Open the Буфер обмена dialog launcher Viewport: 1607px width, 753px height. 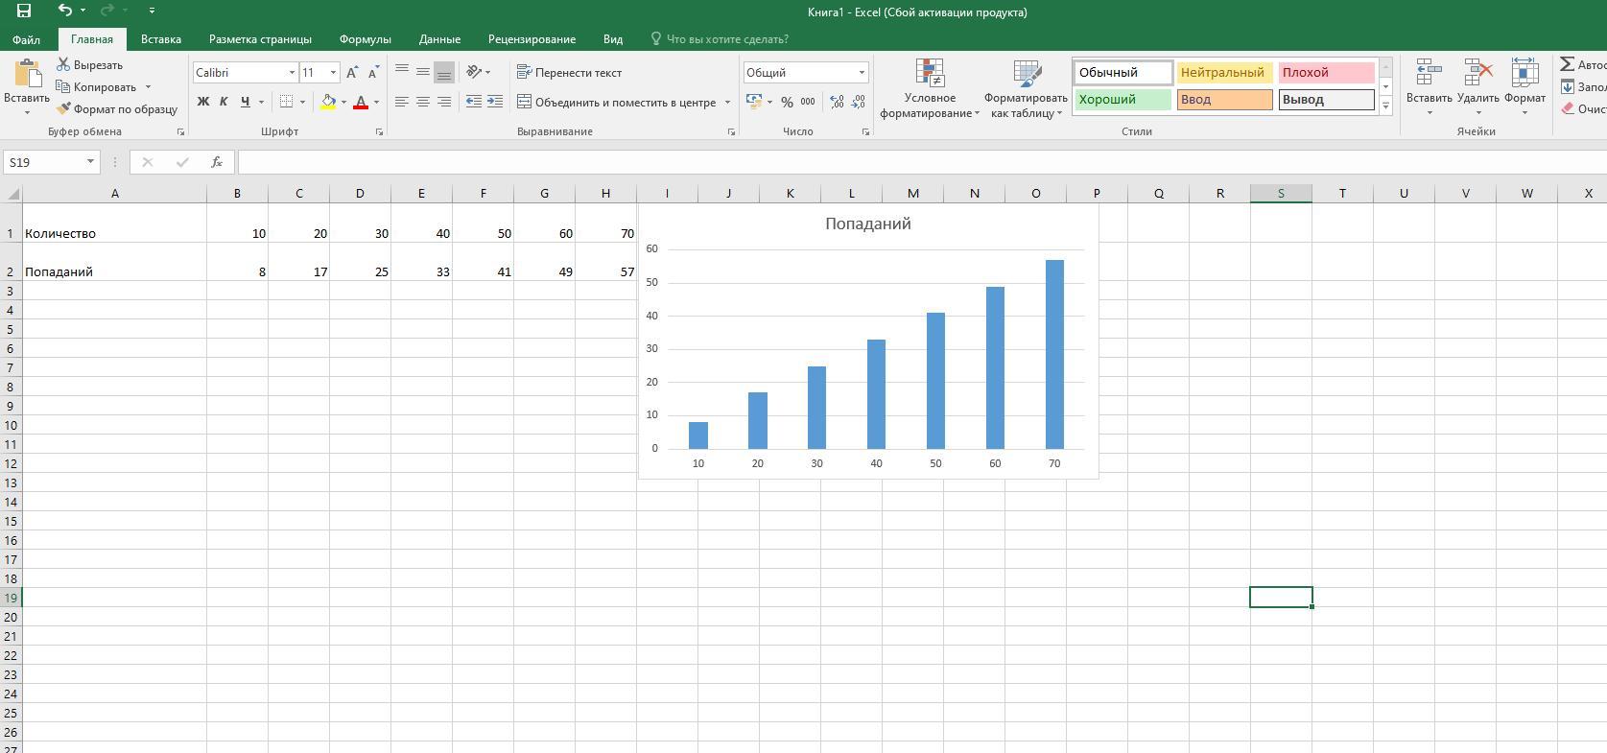[x=180, y=131]
